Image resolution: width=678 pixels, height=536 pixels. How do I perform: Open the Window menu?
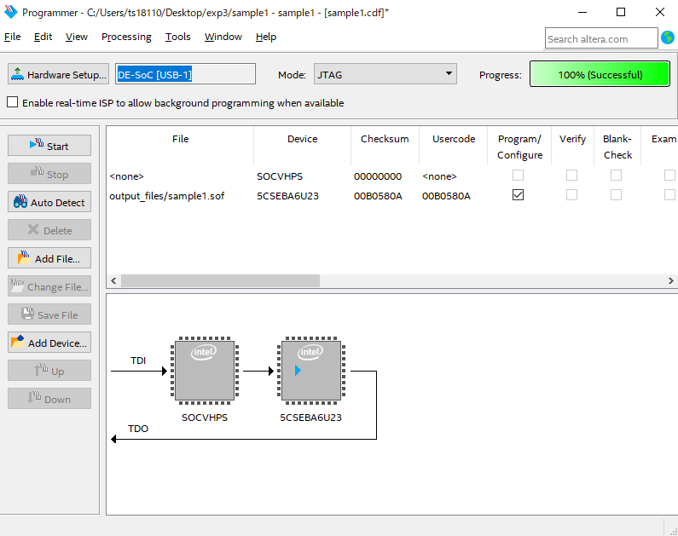[223, 37]
